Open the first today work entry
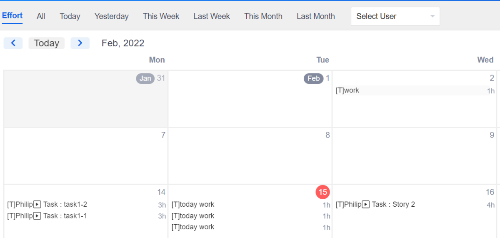Screen dimensions: 500x238 (x=193, y=205)
